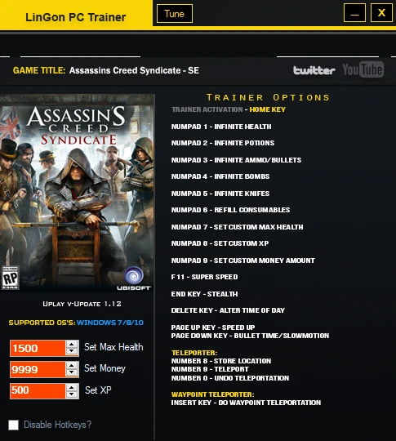Select NUMPAD 7 - Set Custom Max Health text
The width and height of the screenshot is (396, 441).
[237, 227]
